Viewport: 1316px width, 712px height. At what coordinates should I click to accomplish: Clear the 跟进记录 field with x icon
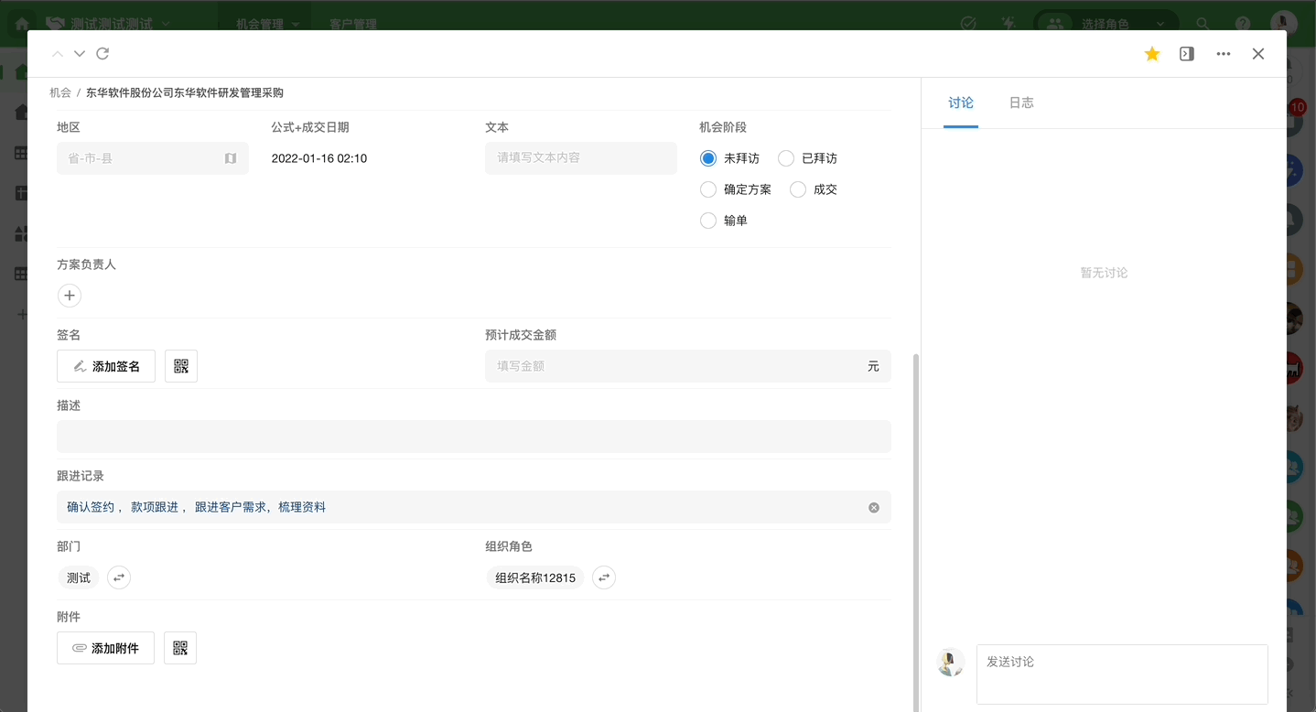coord(874,507)
